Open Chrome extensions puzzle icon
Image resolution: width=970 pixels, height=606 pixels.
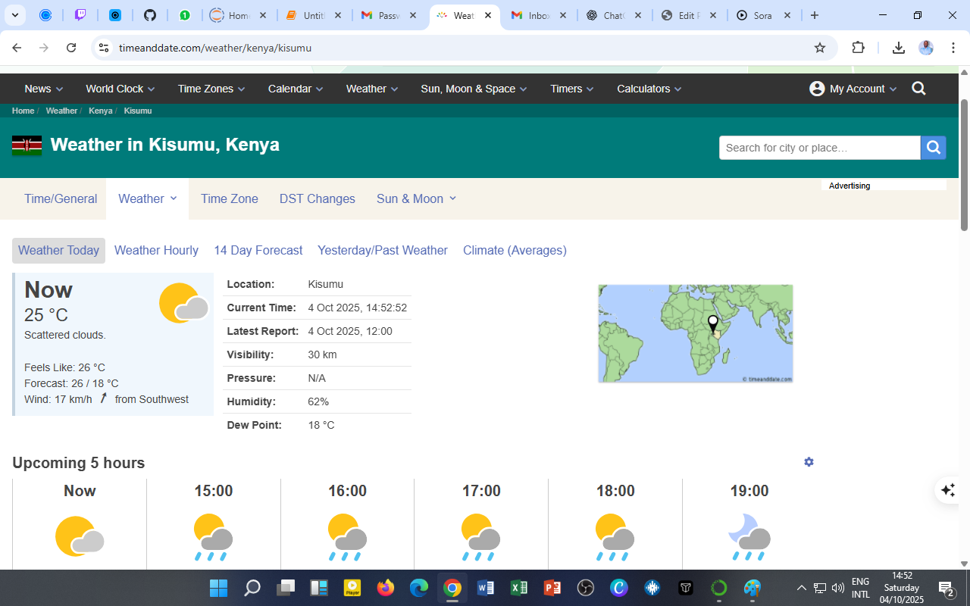(x=858, y=48)
